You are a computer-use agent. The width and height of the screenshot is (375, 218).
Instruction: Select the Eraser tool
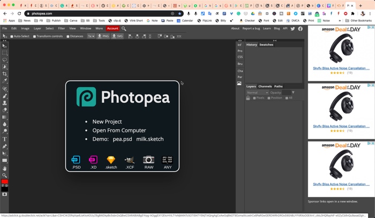click(x=4, y=110)
